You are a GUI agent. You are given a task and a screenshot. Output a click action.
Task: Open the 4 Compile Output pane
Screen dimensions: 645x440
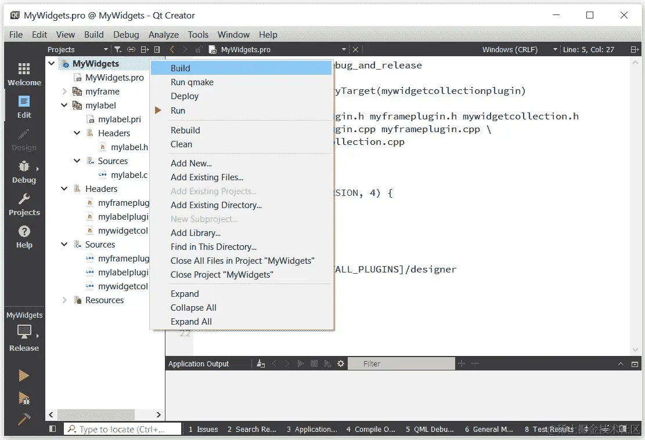pyautogui.click(x=370, y=429)
